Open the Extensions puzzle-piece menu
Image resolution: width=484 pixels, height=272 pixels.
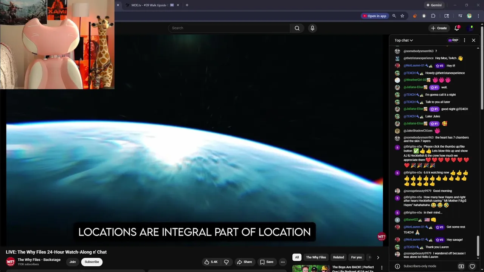(x=433, y=16)
